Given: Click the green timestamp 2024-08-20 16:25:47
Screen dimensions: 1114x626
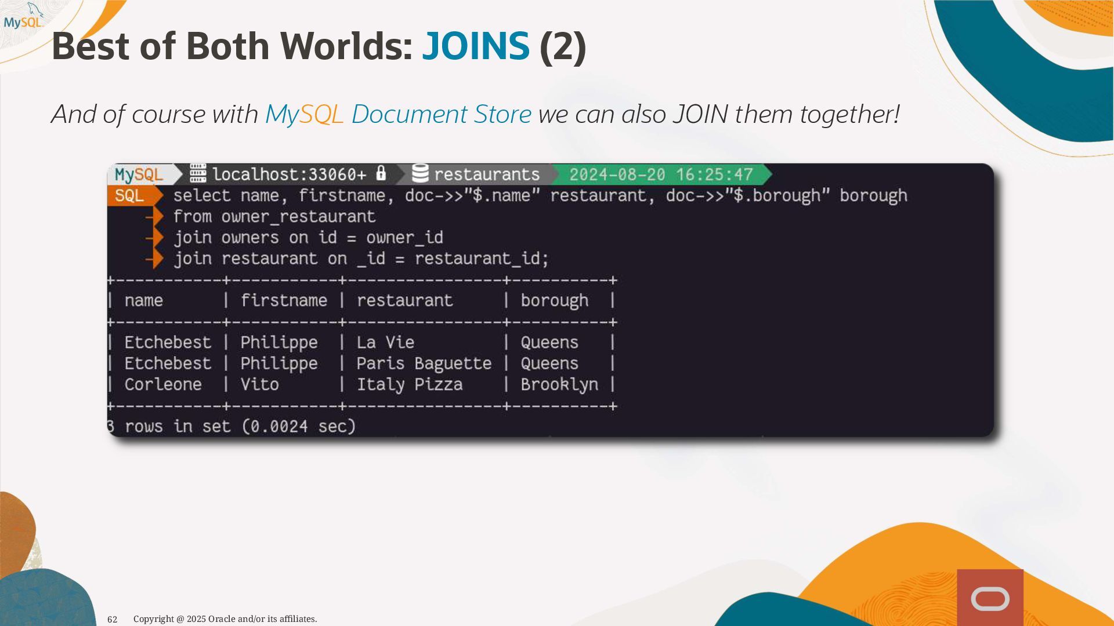Looking at the screenshot, I should 661,174.
